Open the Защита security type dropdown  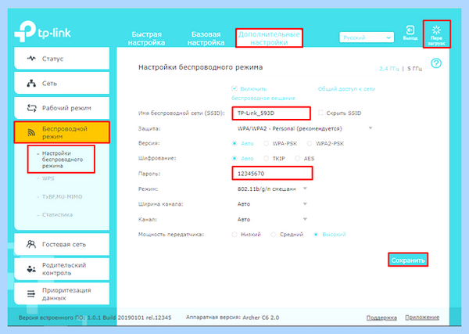click(x=304, y=128)
